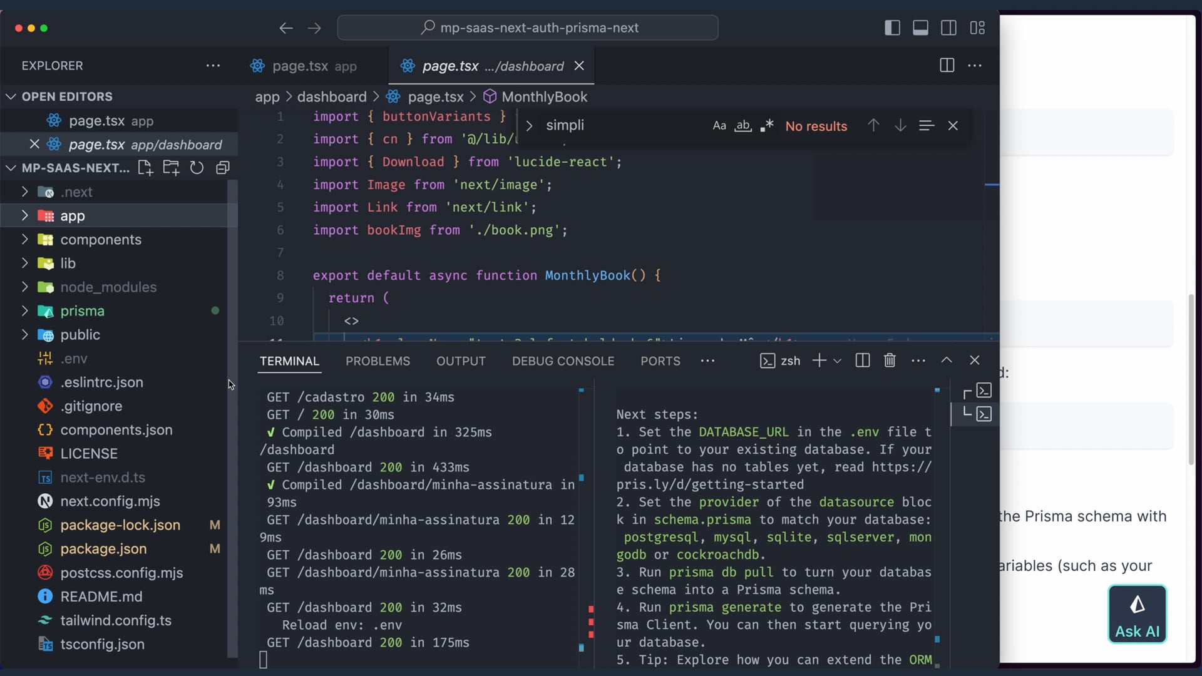Split the editor to the right
This screenshot has width=1202, height=676.
[x=947, y=66]
